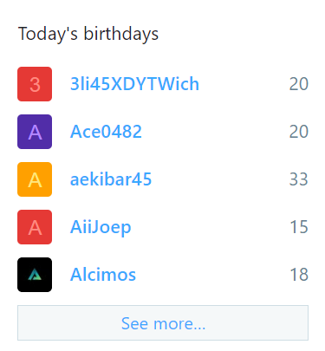Click the red '3' avatar for 3li45XDYTWich

pos(35,84)
